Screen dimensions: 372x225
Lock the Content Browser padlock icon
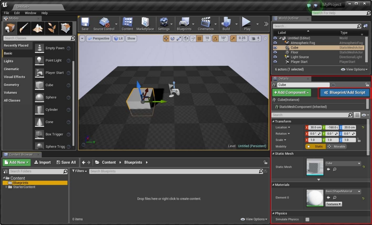click(265, 162)
